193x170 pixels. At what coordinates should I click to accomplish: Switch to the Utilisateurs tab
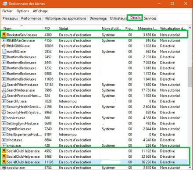click(x=118, y=18)
